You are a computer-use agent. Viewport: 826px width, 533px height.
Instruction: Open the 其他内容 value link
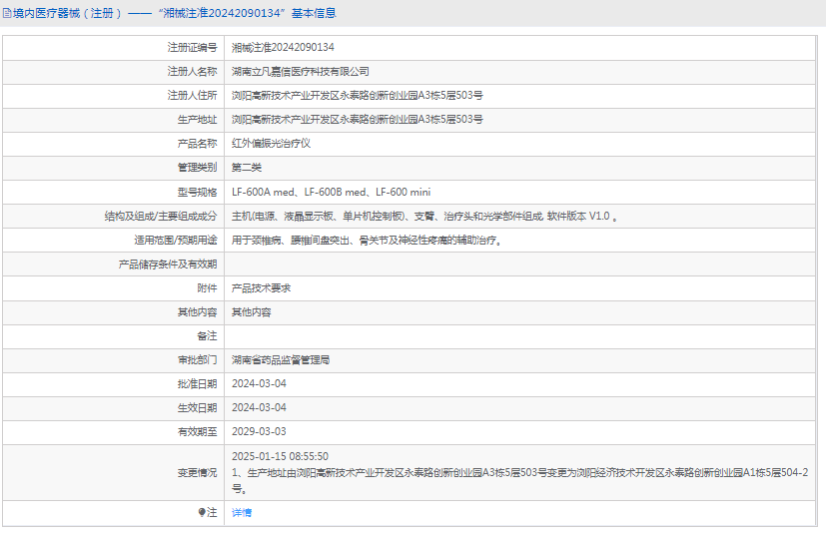tap(252, 312)
